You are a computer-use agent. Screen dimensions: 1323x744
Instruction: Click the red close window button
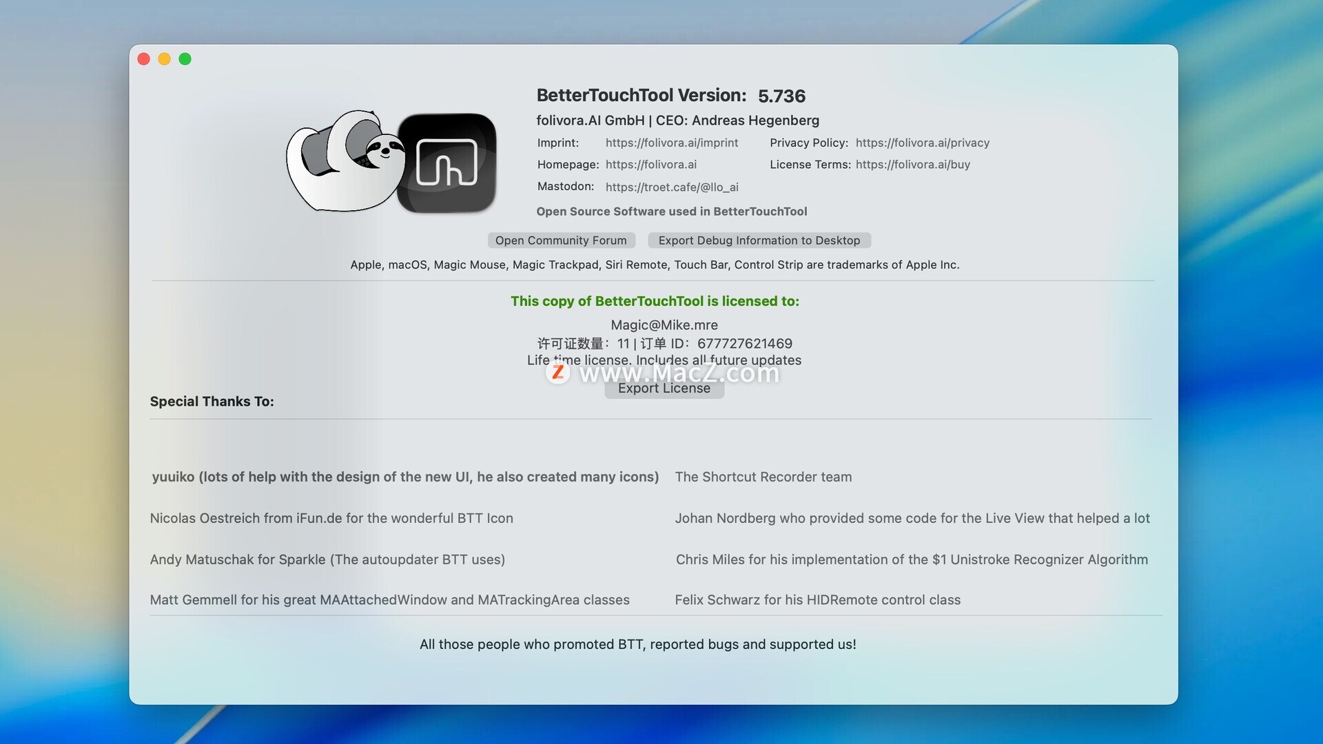coord(144,59)
